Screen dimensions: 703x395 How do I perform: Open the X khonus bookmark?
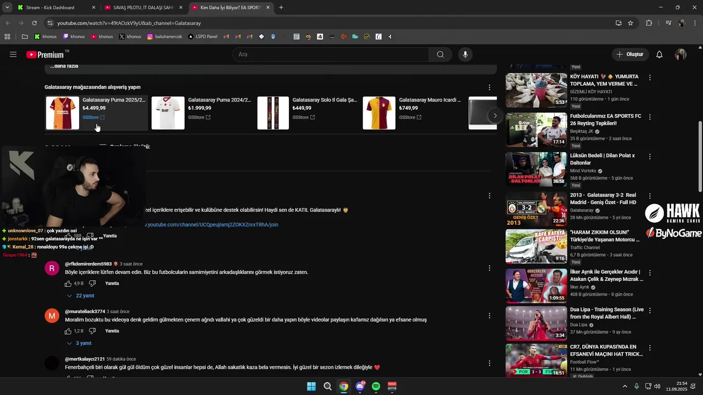click(x=130, y=37)
